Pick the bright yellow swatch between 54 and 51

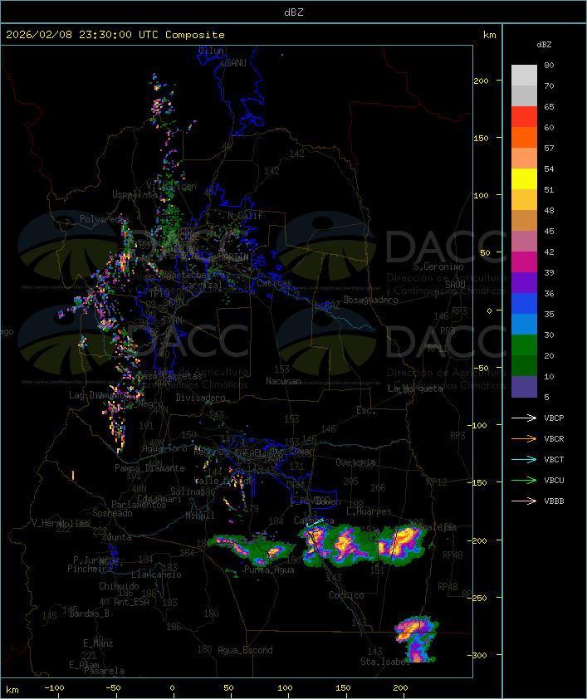(x=524, y=178)
